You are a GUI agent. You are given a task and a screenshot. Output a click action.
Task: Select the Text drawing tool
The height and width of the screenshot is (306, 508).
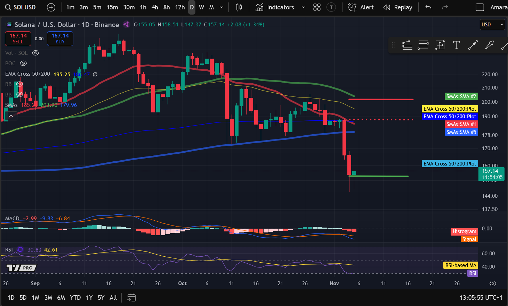pos(457,45)
